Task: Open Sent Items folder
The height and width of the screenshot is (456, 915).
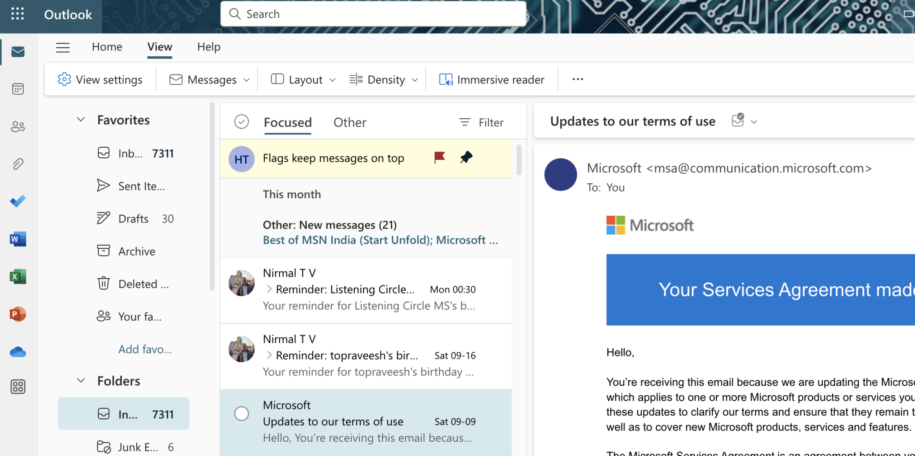Action: (131, 186)
